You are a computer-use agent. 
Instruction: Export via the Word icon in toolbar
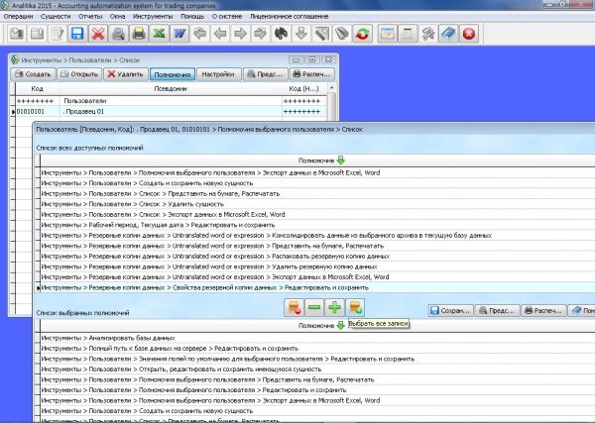(179, 34)
